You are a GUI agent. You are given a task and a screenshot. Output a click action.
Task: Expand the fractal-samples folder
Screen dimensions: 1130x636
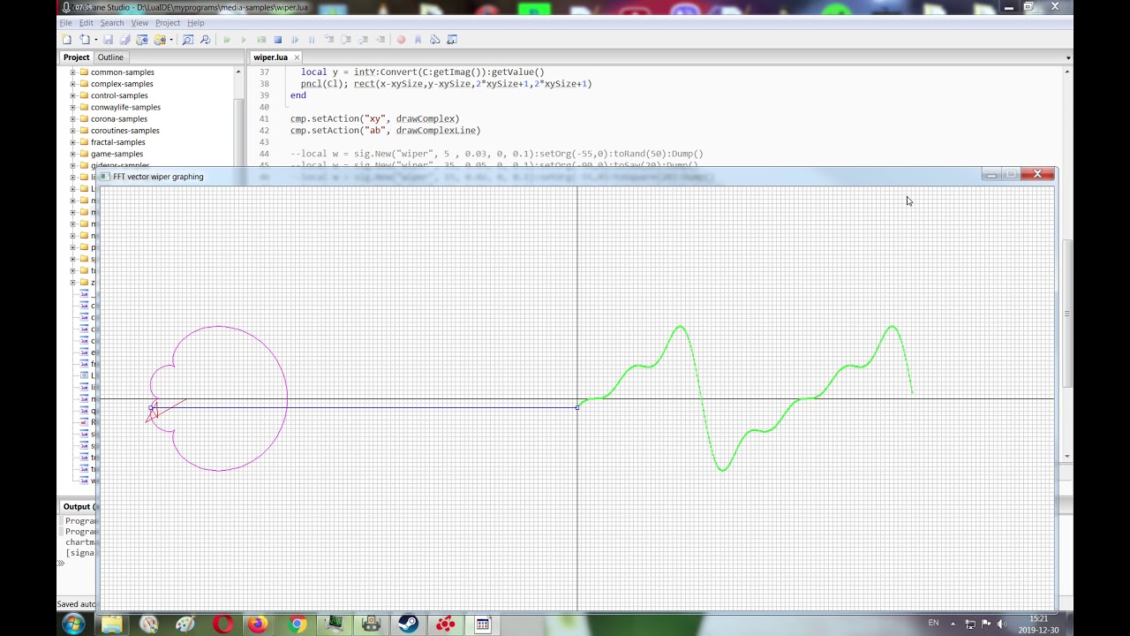click(x=73, y=142)
